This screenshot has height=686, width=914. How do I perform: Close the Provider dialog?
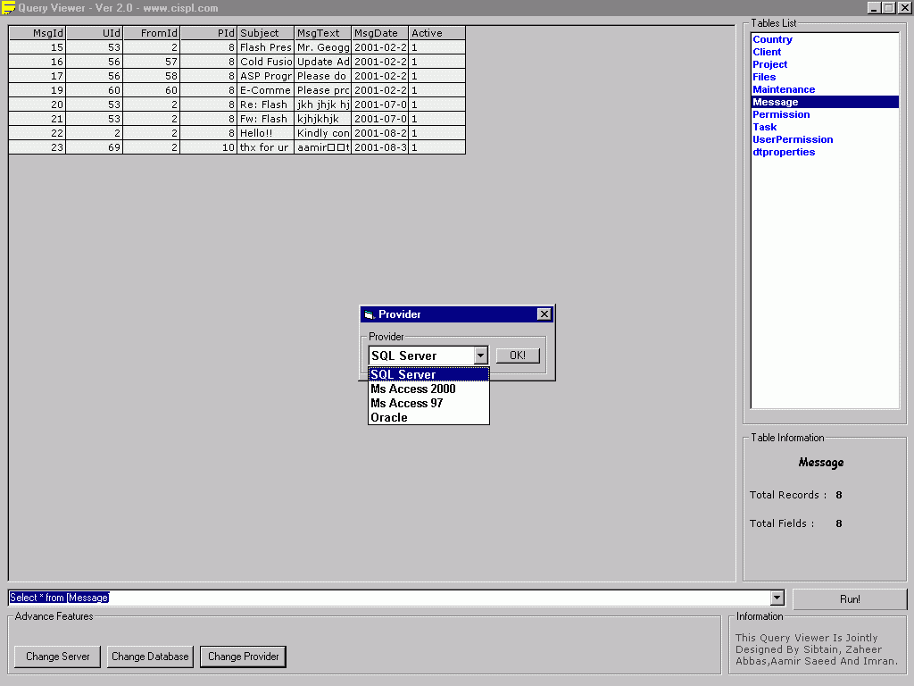point(544,314)
